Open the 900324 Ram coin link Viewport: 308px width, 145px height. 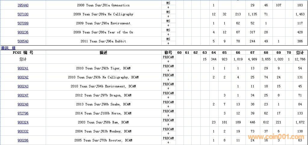point(23,122)
